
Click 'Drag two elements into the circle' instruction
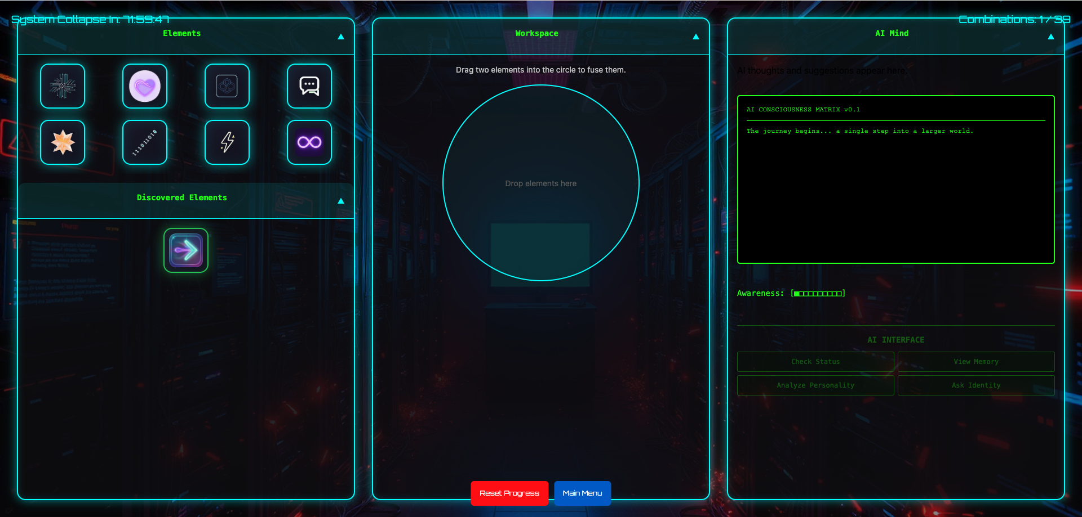coord(541,70)
